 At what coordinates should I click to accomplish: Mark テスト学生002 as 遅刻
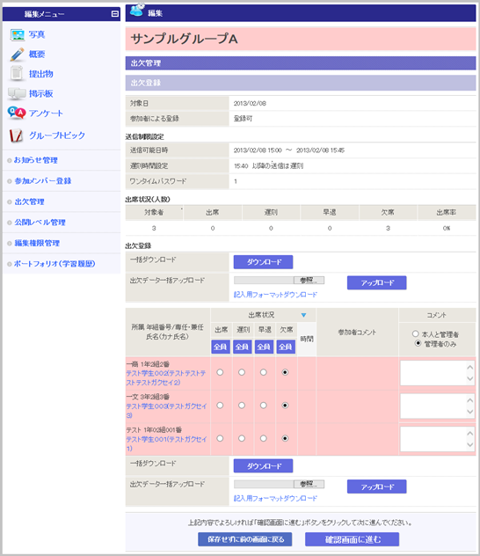tap(242, 372)
